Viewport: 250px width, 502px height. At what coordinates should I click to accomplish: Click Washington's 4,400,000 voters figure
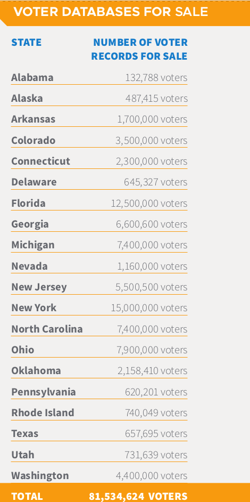(x=152, y=475)
